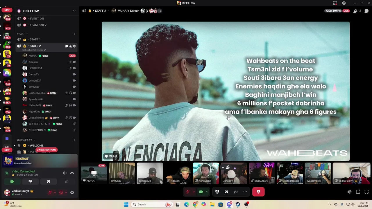Check the connection signal icon next to Video Connected
The height and width of the screenshot is (209, 372).
point(7,173)
